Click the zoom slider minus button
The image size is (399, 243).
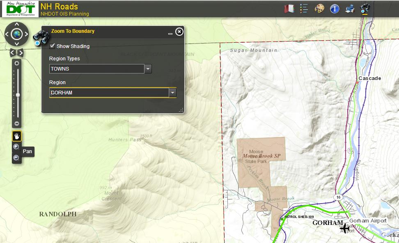pos(17,124)
